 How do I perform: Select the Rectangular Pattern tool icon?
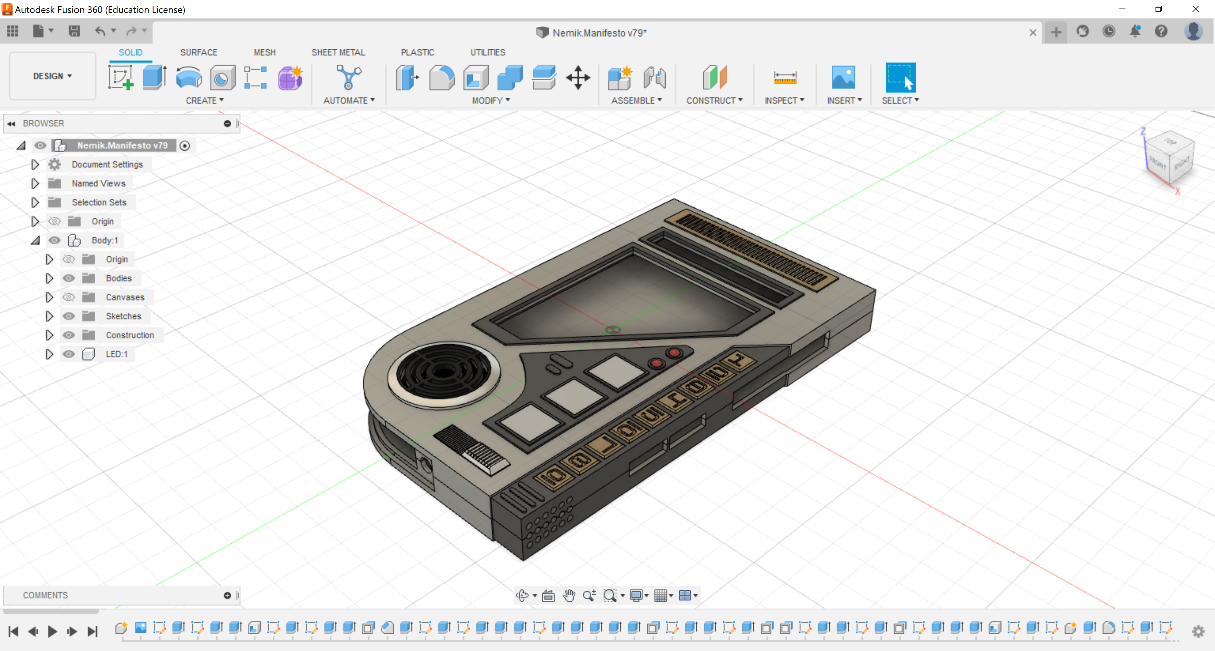[256, 77]
